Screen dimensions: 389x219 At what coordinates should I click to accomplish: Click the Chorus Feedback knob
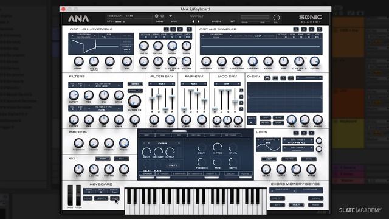point(201,162)
